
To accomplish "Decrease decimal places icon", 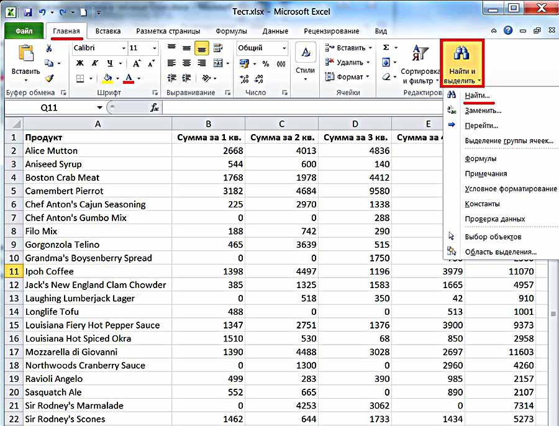I will (259, 79).
